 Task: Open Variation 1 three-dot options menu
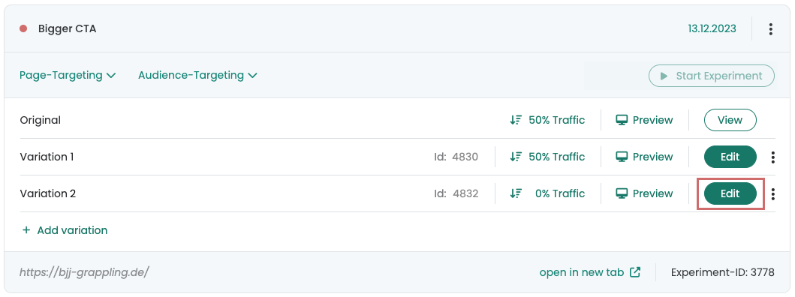(x=772, y=157)
